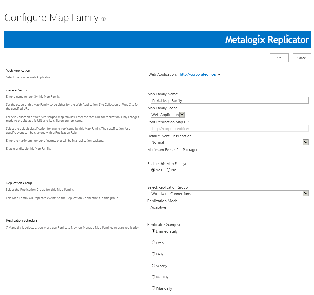Expand the Web Application selector arrow
The image size is (314, 295).
[x=219, y=75]
